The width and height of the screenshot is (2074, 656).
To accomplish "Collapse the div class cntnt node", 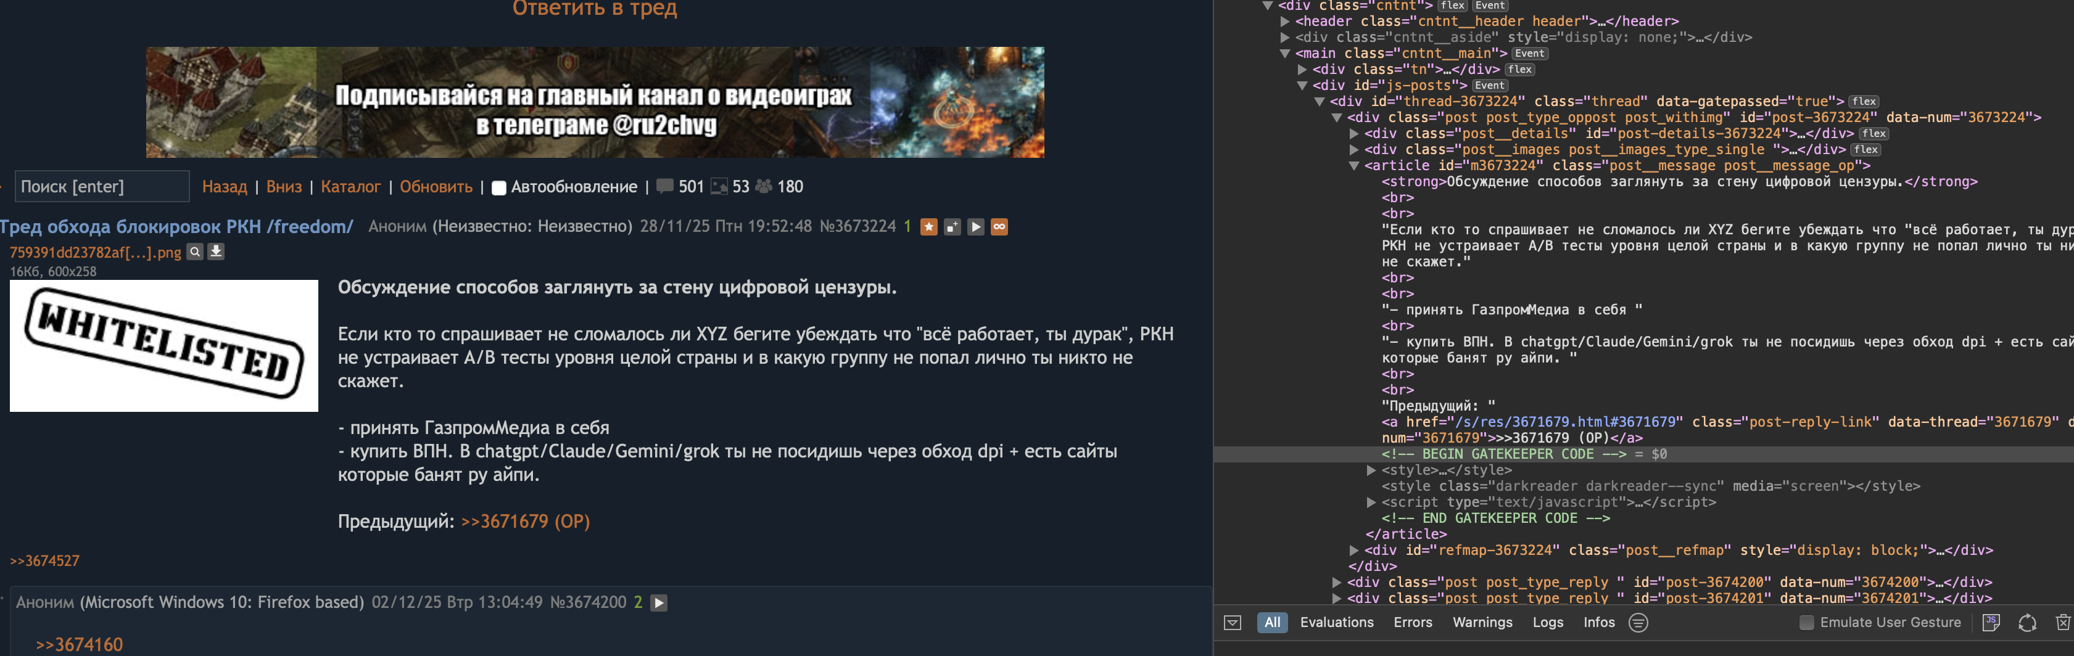I will 1267,6.
